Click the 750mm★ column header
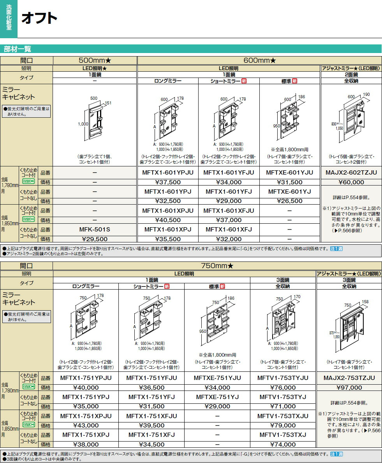The height and width of the screenshot is (463, 382). click(x=217, y=266)
